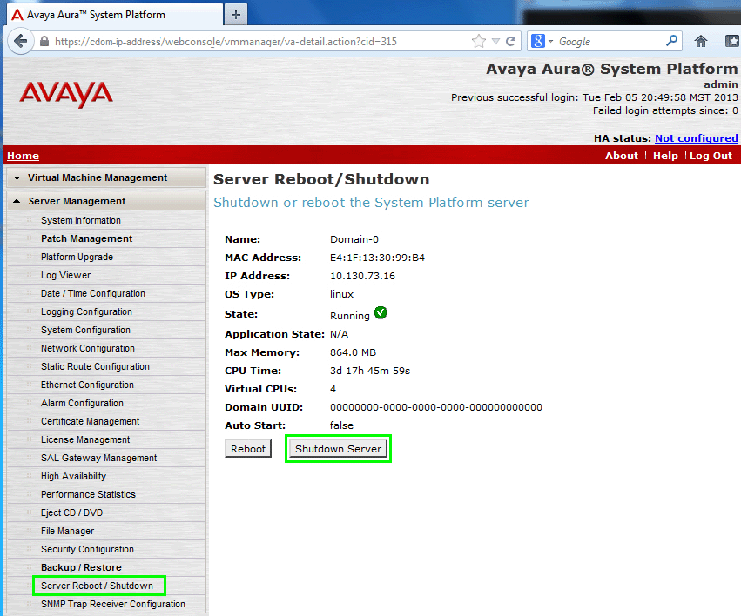
Task: Click in the Google search field
Action: click(x=610, y=42)
